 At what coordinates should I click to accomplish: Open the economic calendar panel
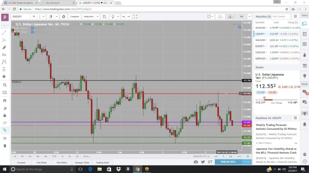point(304,65)
